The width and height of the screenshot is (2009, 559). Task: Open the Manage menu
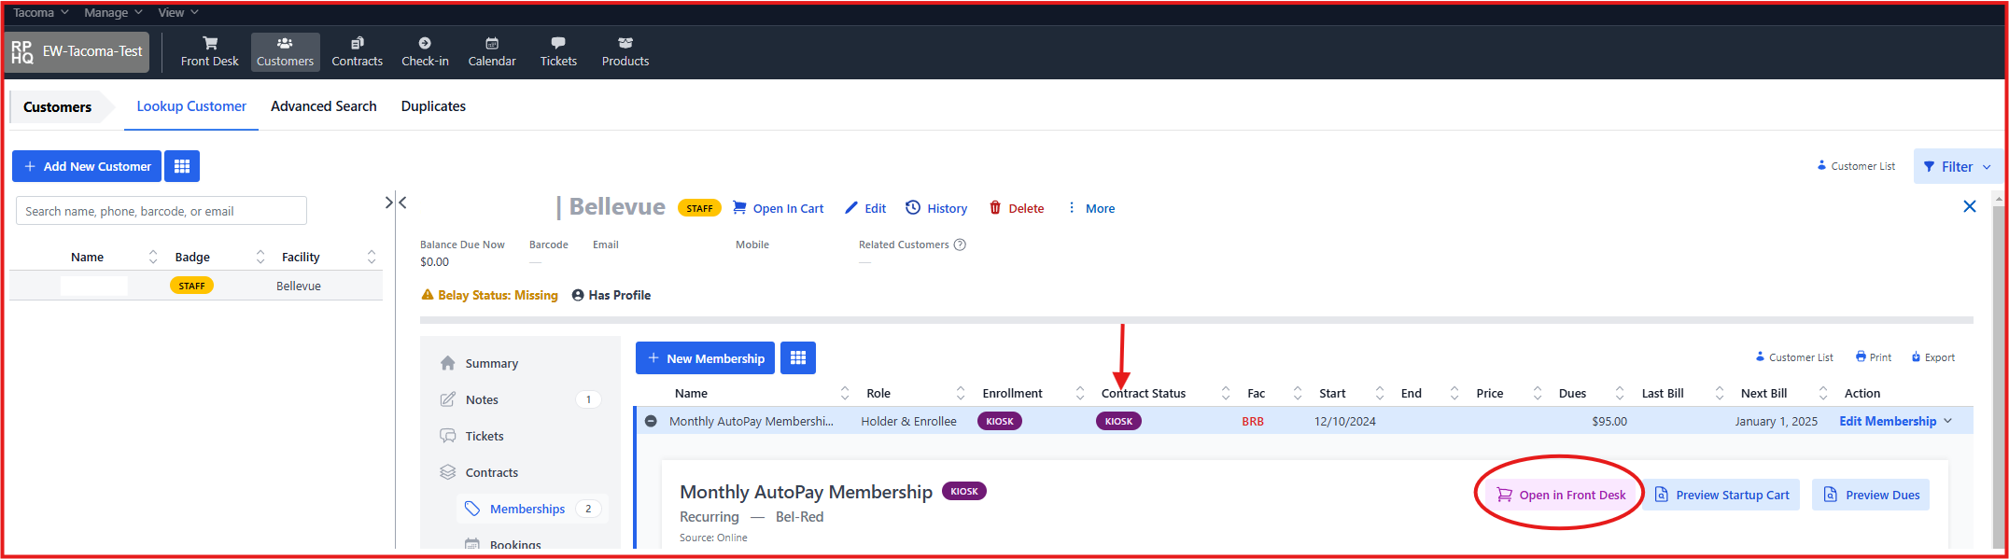click(113, 12)
